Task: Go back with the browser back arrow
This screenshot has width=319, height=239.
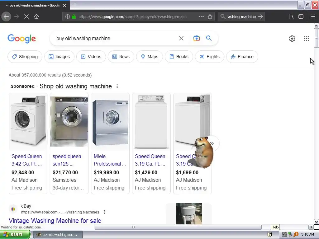Action: pos(6,17)
